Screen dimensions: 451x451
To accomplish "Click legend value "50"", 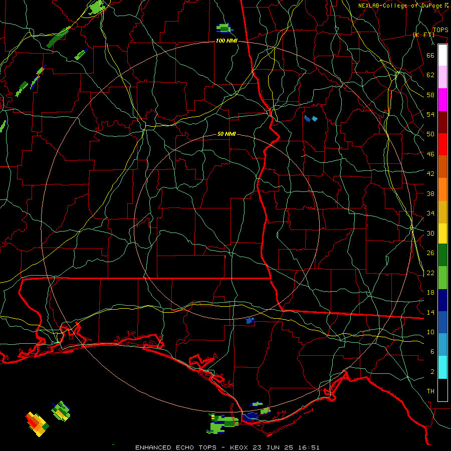I will tap(430, 134).
